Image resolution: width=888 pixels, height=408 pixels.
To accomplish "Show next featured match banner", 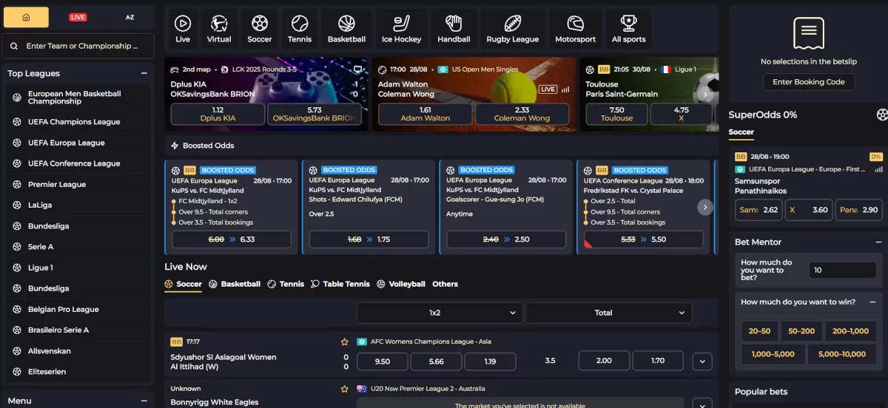I will pos(705,95).
